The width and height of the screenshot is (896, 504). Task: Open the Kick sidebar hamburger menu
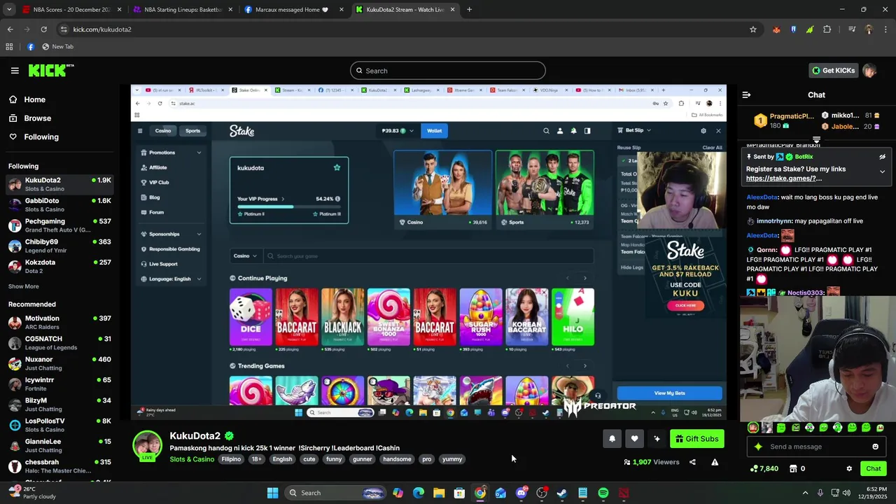pos(15,71)
